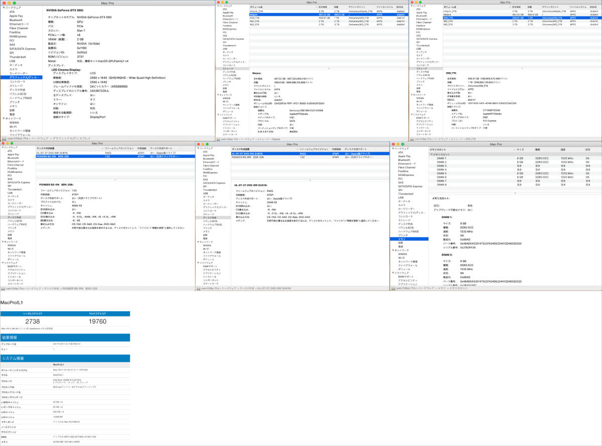Collapse ハードウェア section in the GeForce graphics window
The image size is (602, 446).
3,9
